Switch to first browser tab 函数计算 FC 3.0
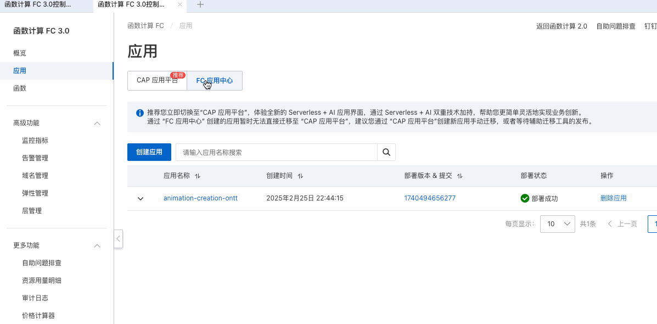Screen dimensions: 657x324 [37, 4]
